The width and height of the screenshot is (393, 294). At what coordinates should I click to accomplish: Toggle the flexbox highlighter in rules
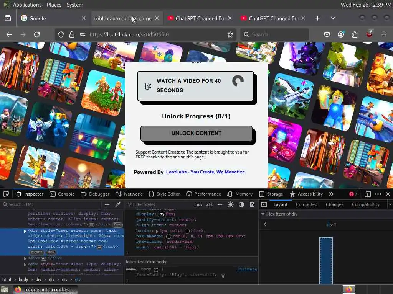tap(161, 214)
